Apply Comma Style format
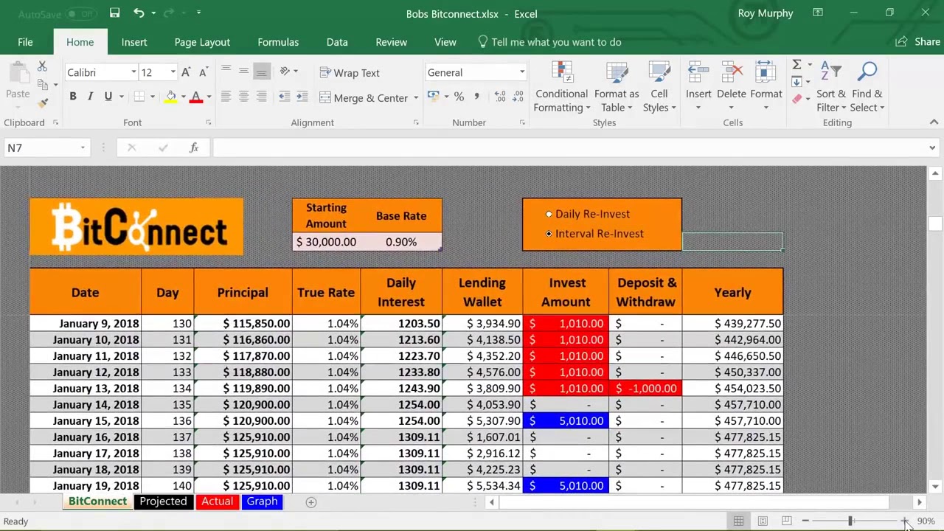This screenshot has width=944, height=531. pos(476,97)
